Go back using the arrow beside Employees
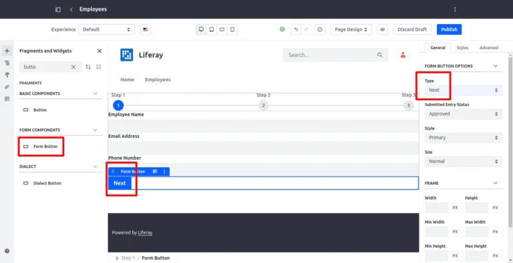The width and height of the screenshot is (513, 263). 71,9
